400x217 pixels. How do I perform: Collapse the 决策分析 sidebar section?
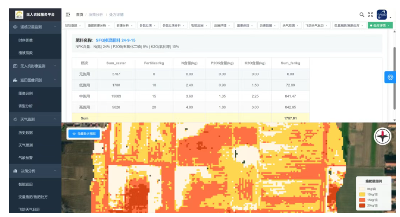55,171
